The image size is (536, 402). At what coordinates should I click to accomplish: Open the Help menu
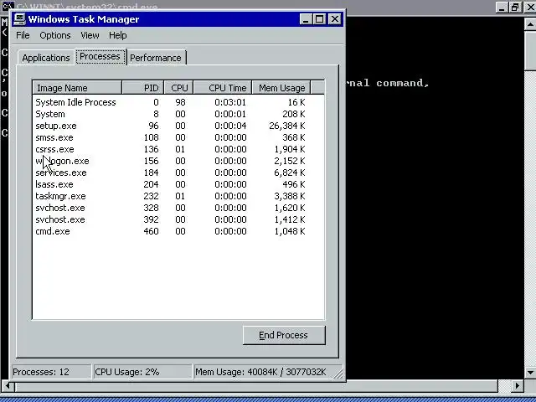pyautogui.click(x=118, y=35)
